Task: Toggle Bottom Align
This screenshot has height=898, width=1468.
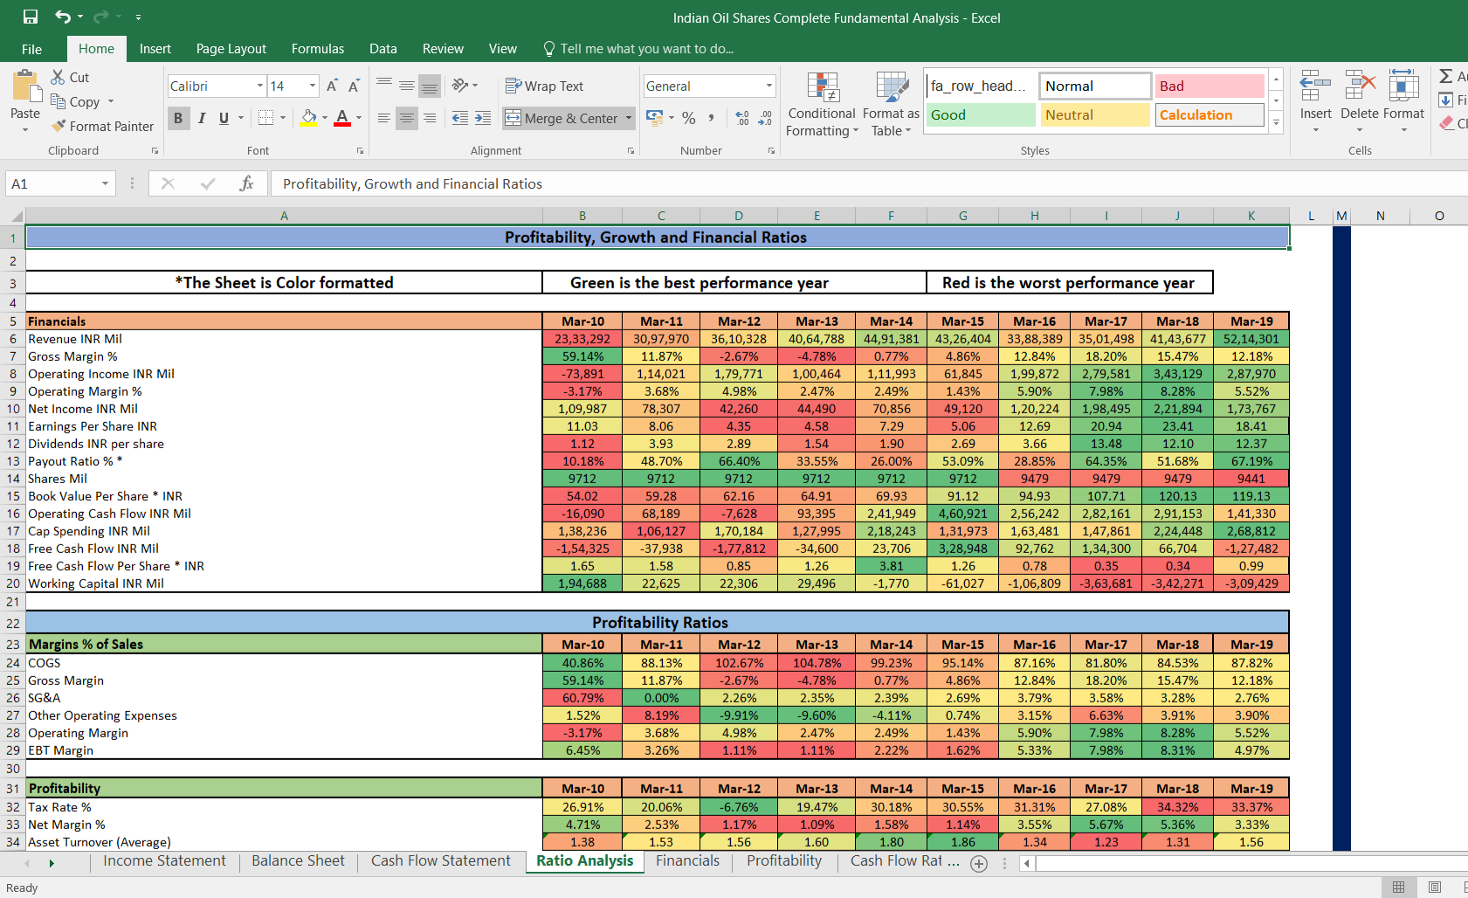Action: coord(430,86)
